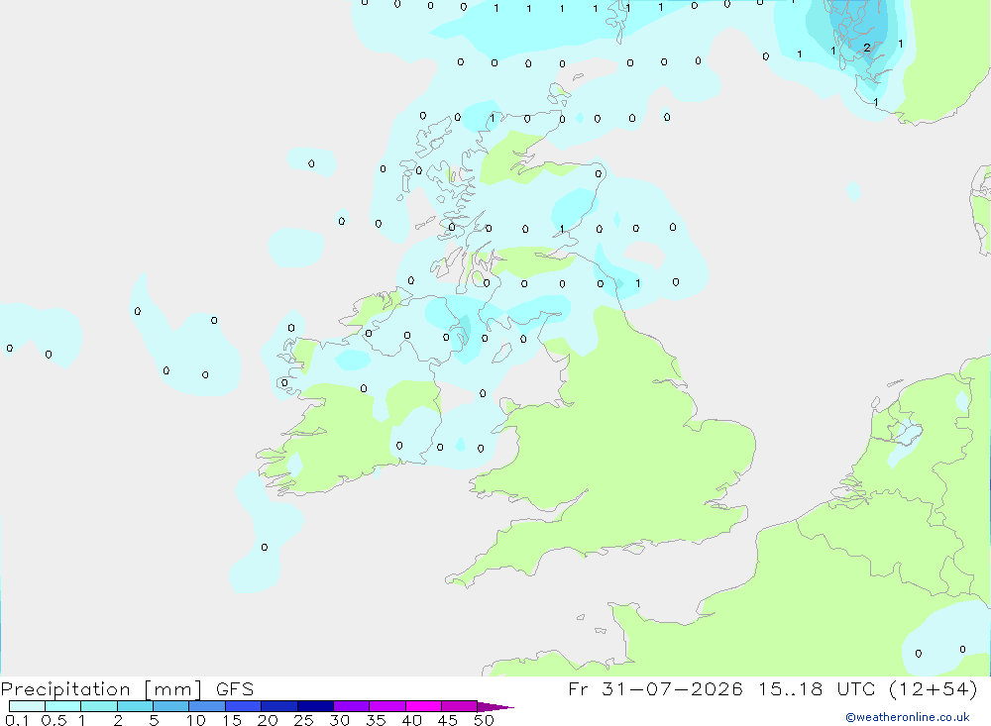Select the '30' legend scale label

[x=339, y=720]
